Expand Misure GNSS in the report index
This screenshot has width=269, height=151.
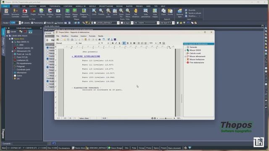(185, 50)
